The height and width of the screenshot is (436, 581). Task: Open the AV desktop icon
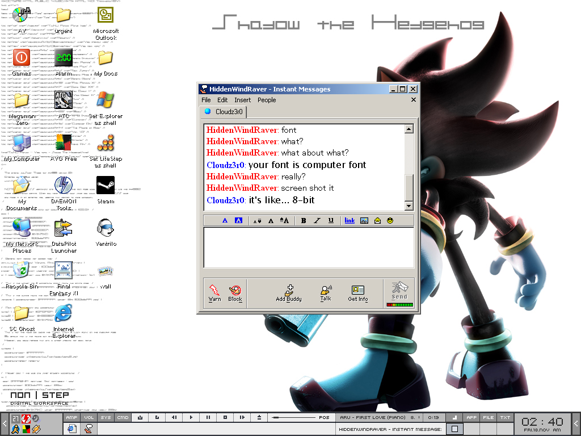click(22, 21)
